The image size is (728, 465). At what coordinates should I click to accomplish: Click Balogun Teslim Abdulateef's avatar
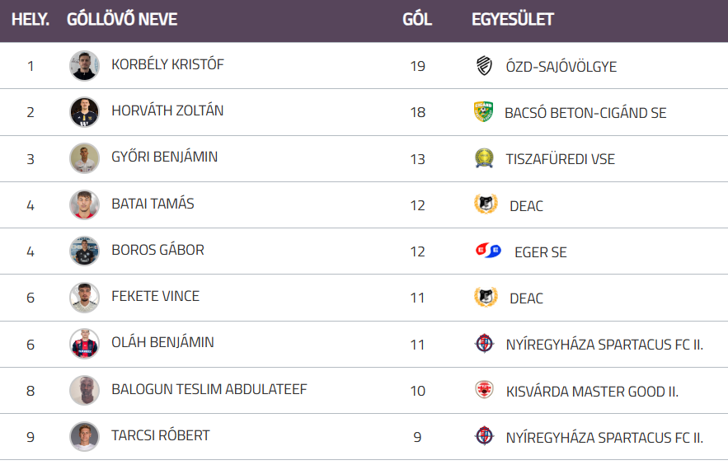click(84, 390)
